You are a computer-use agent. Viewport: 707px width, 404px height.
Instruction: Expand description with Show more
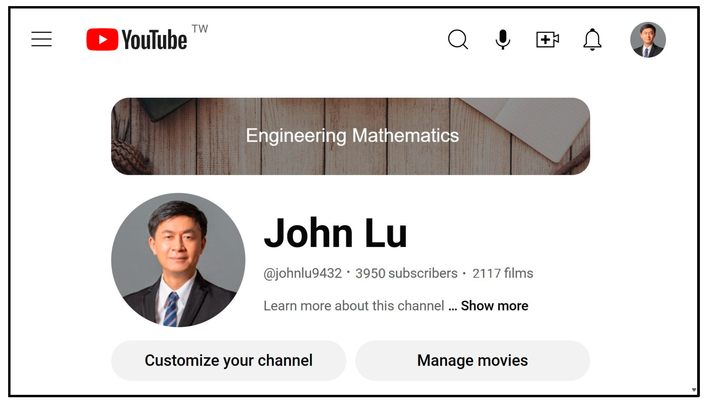(494, 306)
